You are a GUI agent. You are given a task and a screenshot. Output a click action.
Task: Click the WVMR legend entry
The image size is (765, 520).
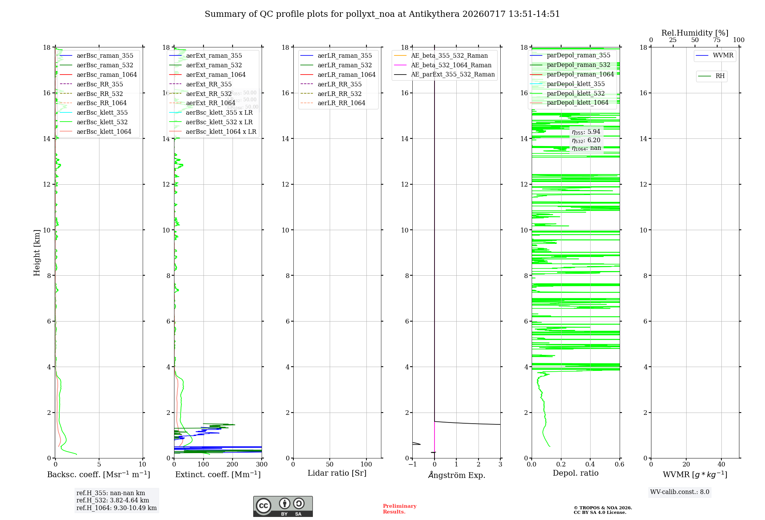coord(715,56)
